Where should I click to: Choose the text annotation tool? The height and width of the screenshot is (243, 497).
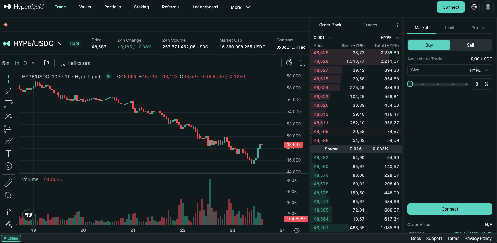tap(8, 154)
